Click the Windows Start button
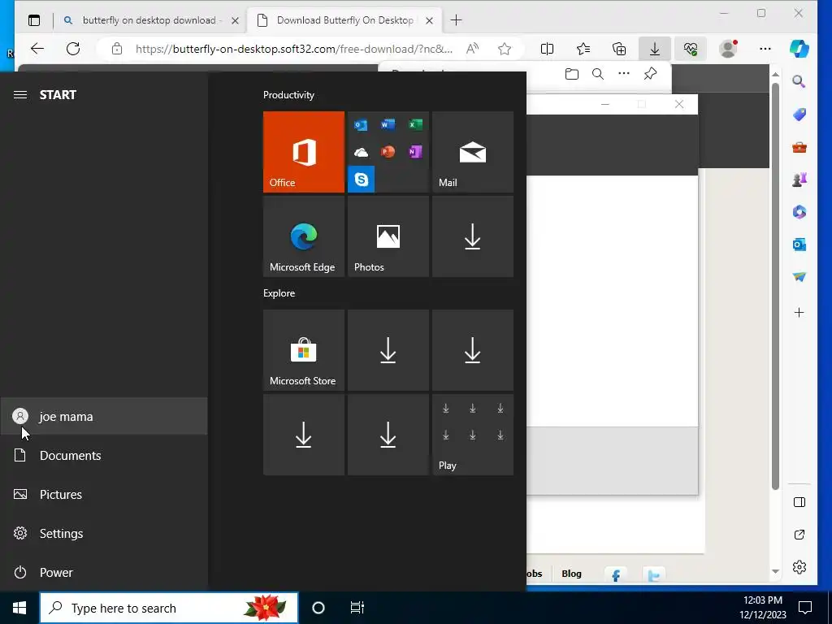832x624 pixels. point(19,608)
